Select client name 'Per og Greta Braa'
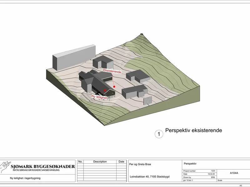 pos(140,164)
